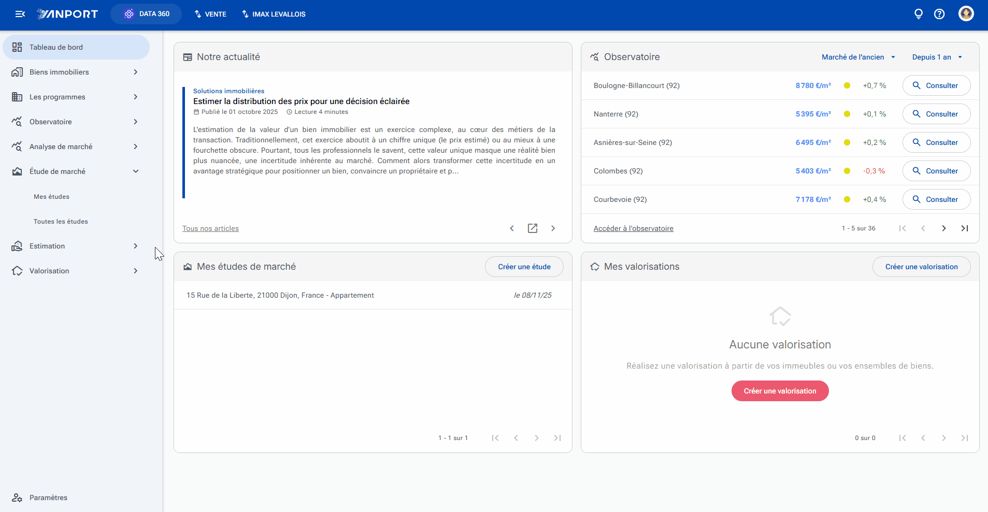This screenshot has height=512, width=988.
Task: Expand Valorisation submenu chevron
Action: 136,271
